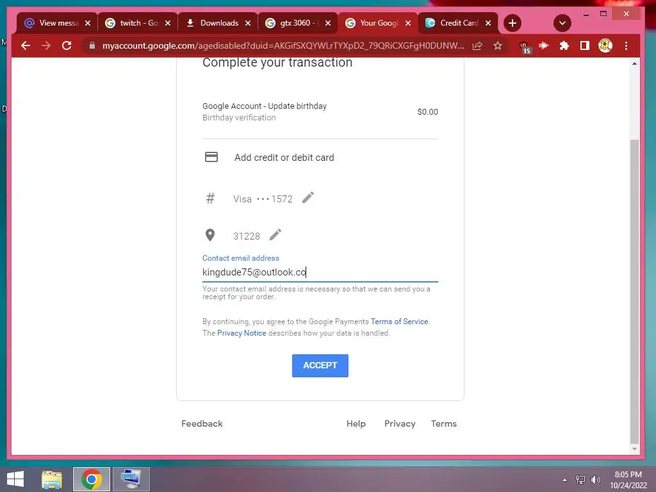Image resolution: width=656 pixels, height=492 pixels.
Task: Close the View messages tab
Action: point(88,24)
